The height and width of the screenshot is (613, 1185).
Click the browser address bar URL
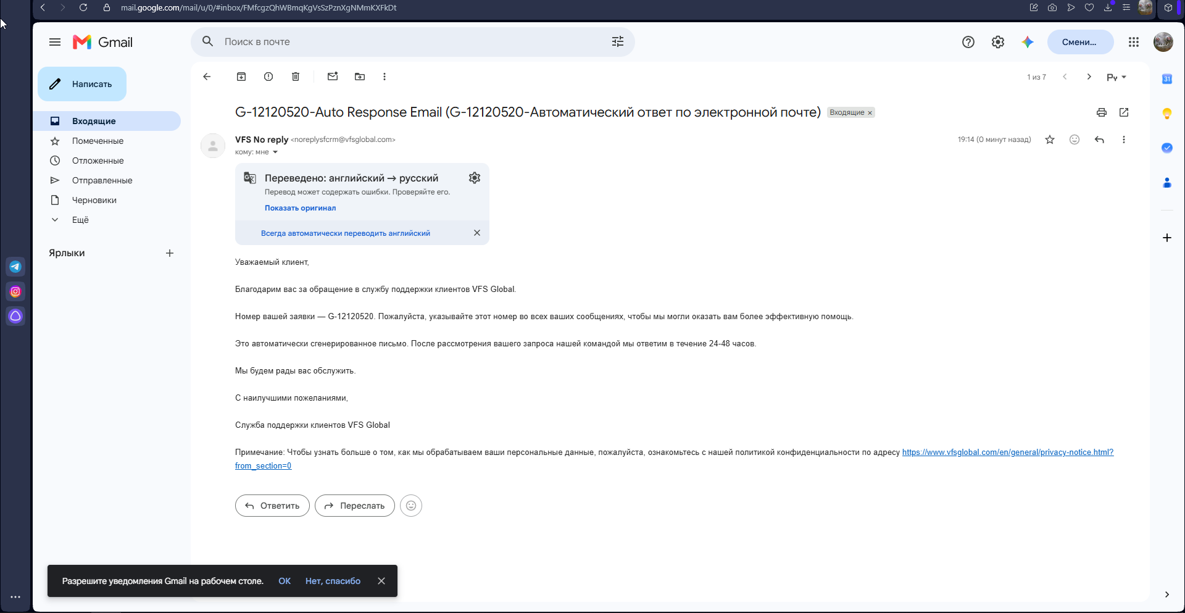(259, 7)
